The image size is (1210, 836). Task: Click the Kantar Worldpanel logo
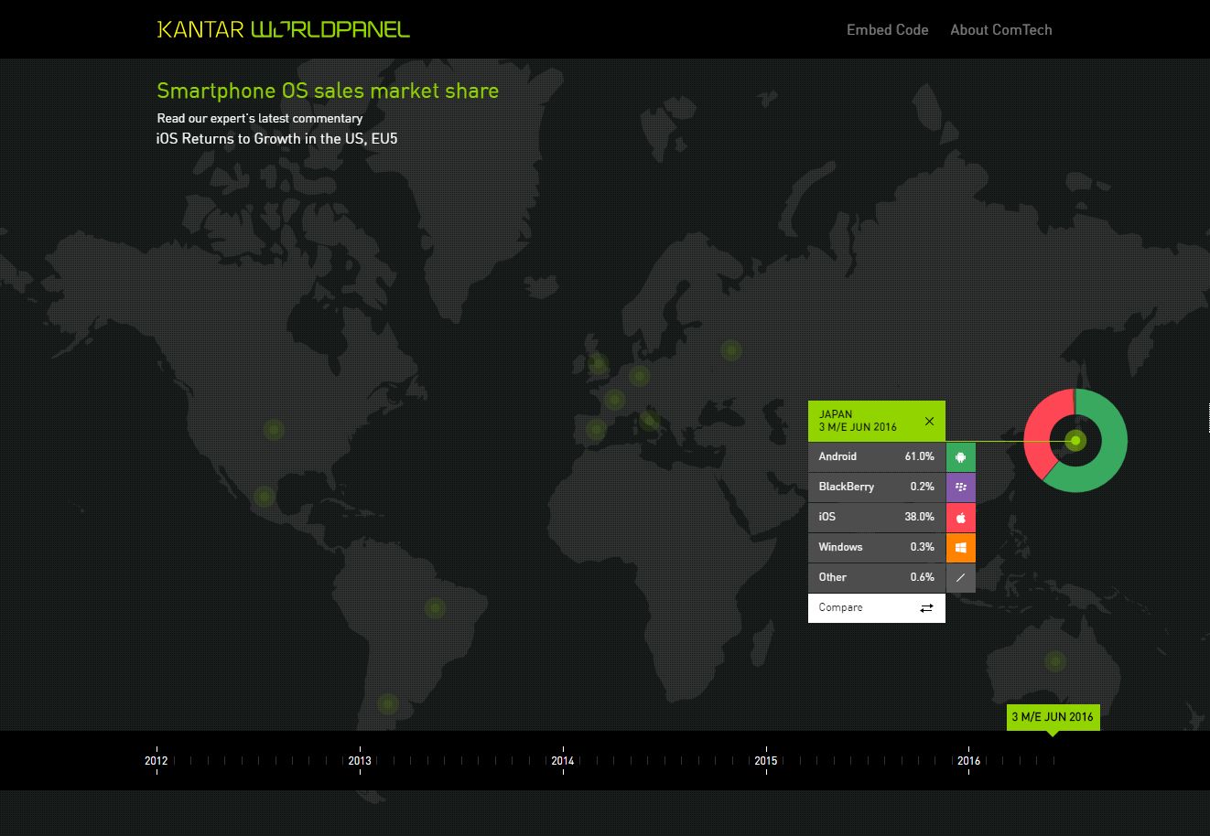(x=284, y=29)
